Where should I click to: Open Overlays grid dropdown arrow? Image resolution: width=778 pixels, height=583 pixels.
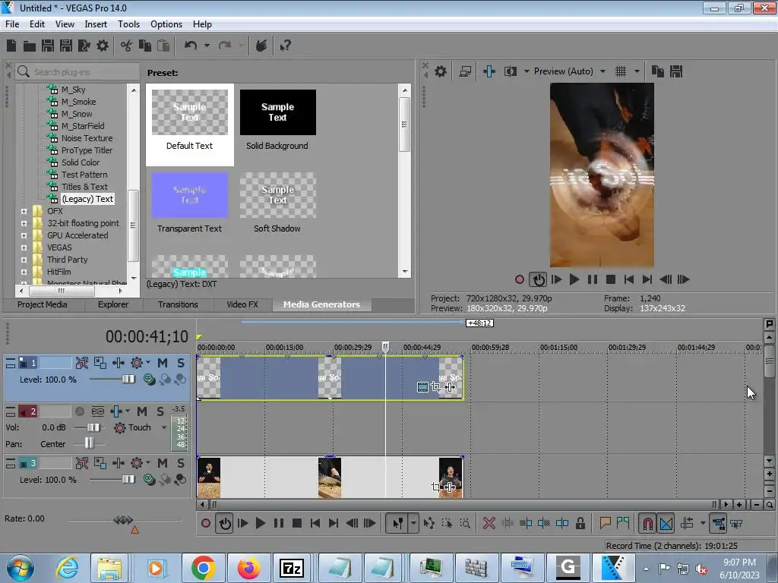637,71
